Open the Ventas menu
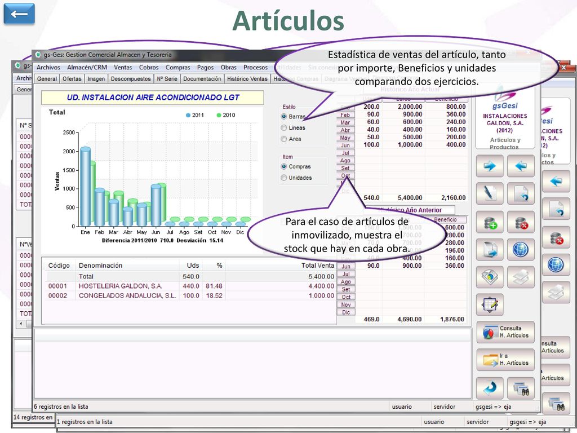 (x=123, y=68)
